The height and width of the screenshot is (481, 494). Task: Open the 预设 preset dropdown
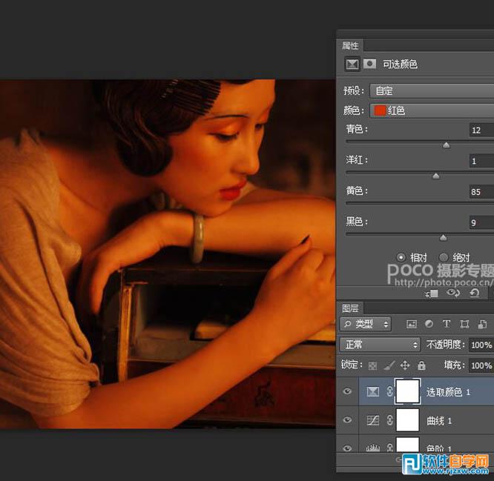coord(432,91)
